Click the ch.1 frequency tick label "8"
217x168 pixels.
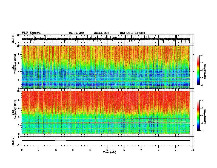coord(19,54)
